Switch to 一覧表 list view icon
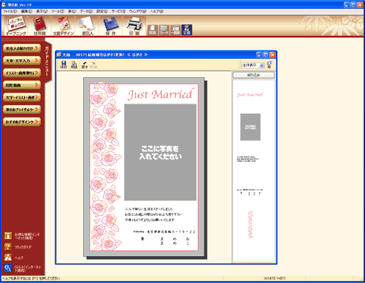This screenshot has height=283, width=365. pos(175,30)
